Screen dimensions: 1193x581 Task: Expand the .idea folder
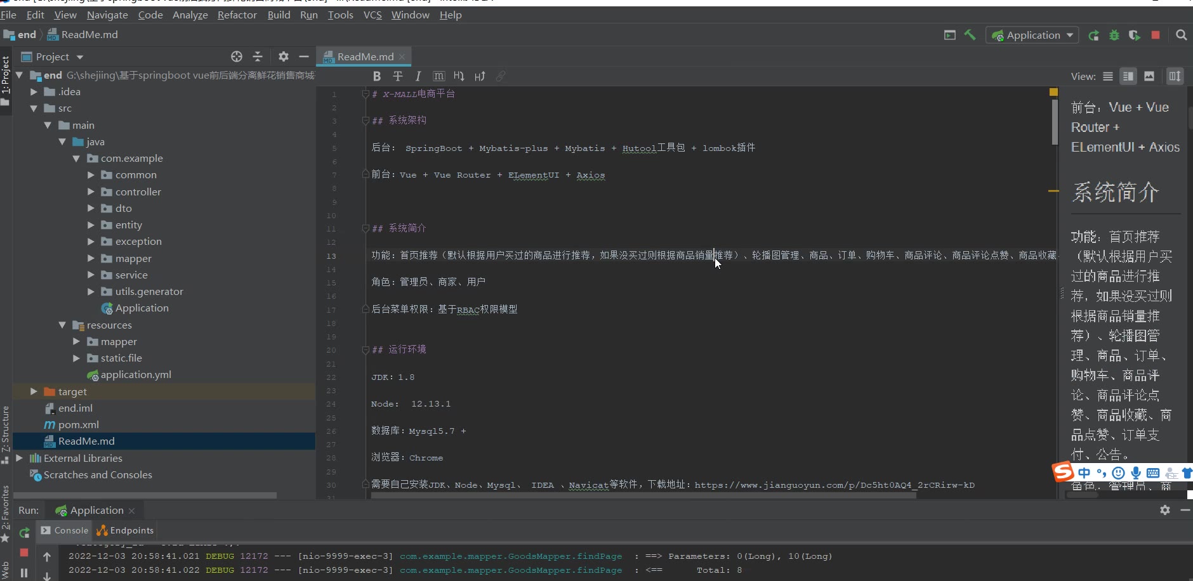point(34,92)
